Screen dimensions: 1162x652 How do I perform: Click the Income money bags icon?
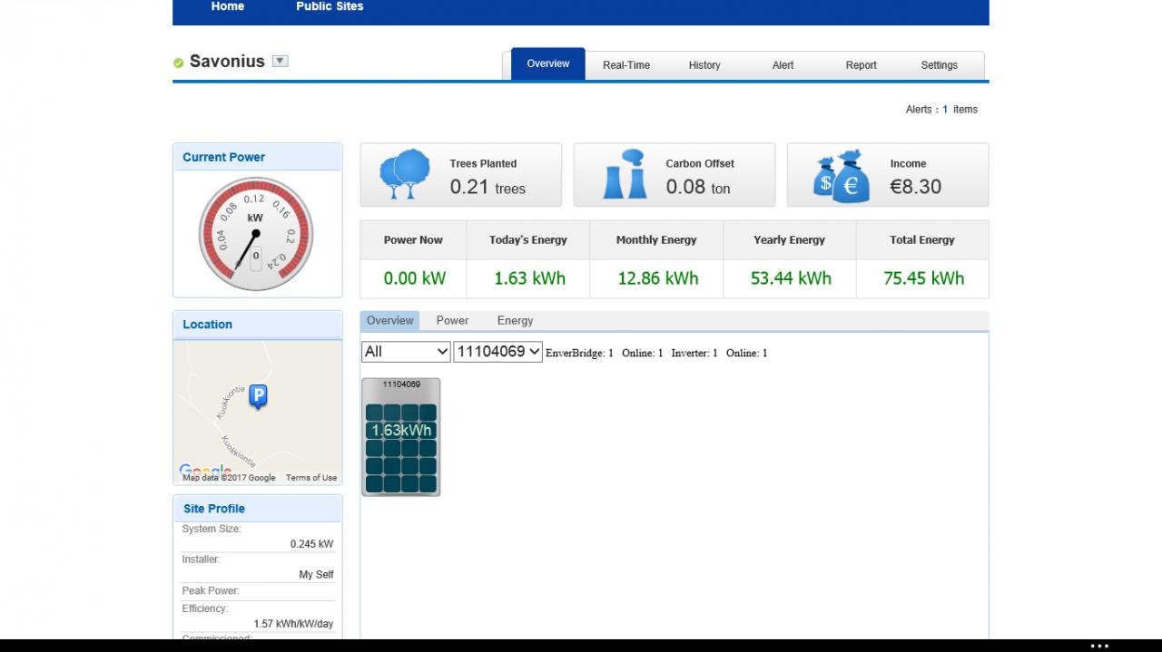pyautogui.click(x=842, y=176)
